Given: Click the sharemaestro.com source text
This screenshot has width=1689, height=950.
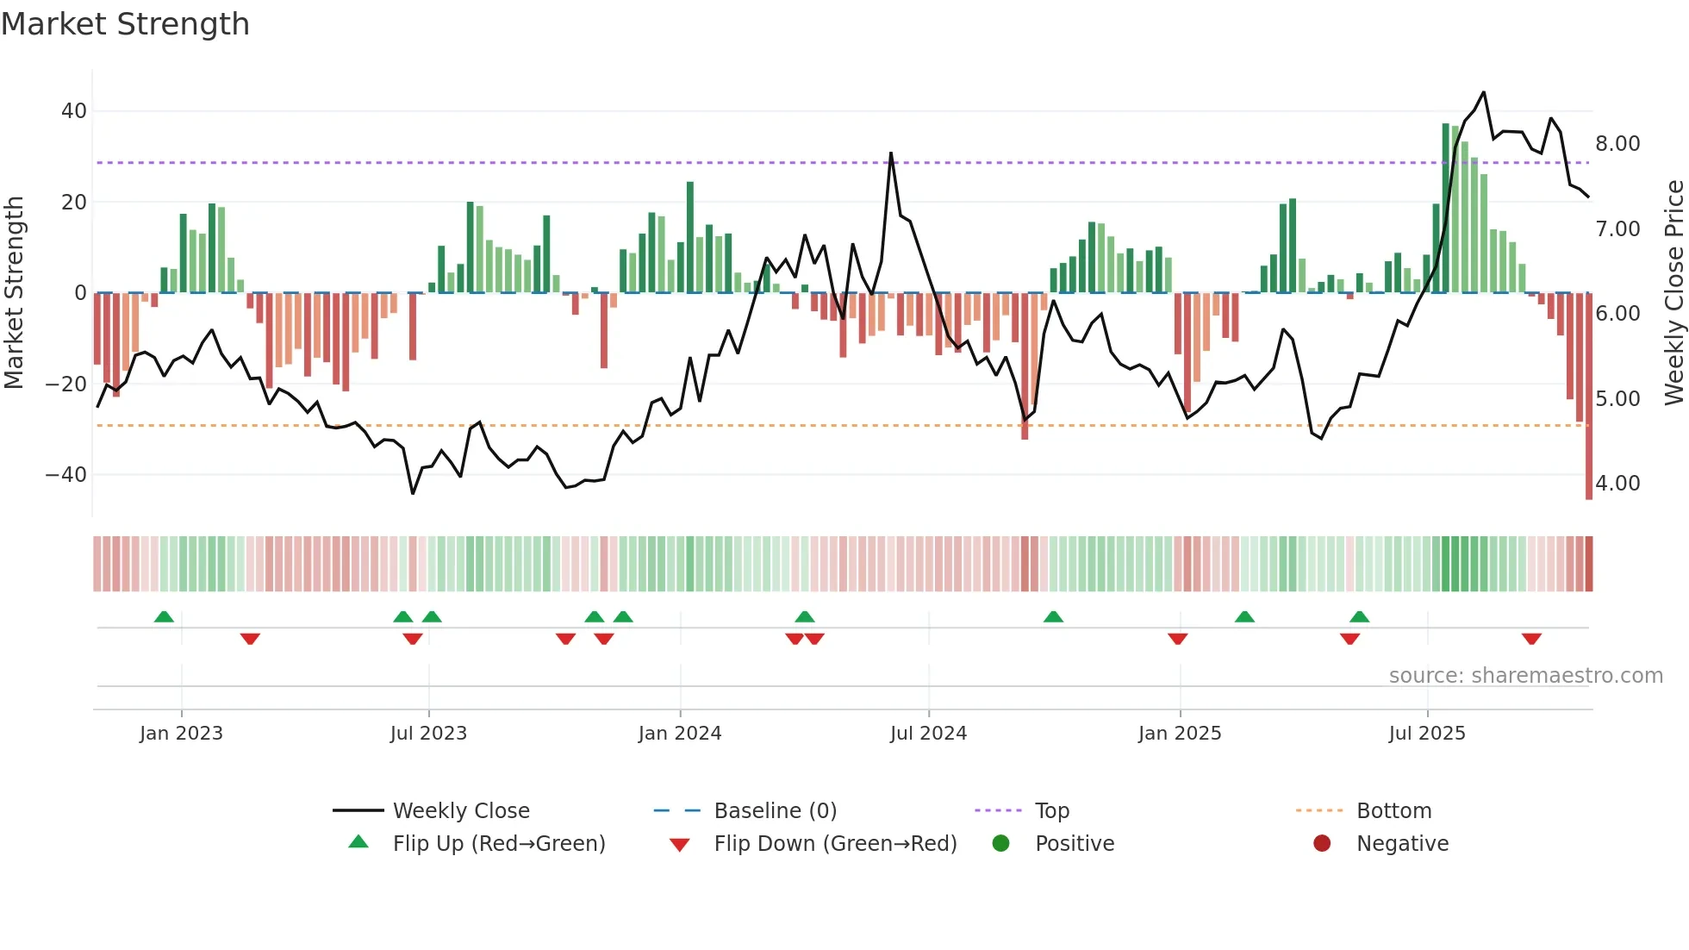Looking at the screenshot, I should (1525, 676).
